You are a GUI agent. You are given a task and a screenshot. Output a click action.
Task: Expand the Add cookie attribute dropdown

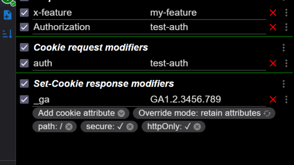[x=81, y=113]
